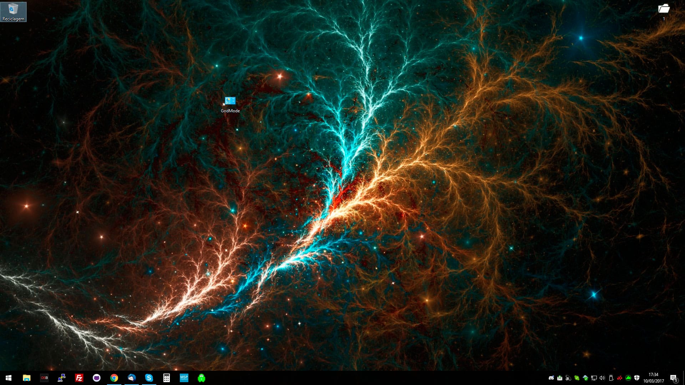Open File Explorer from the taskbar
This screenshot has width=685, height=385.
tap(27, 378)
